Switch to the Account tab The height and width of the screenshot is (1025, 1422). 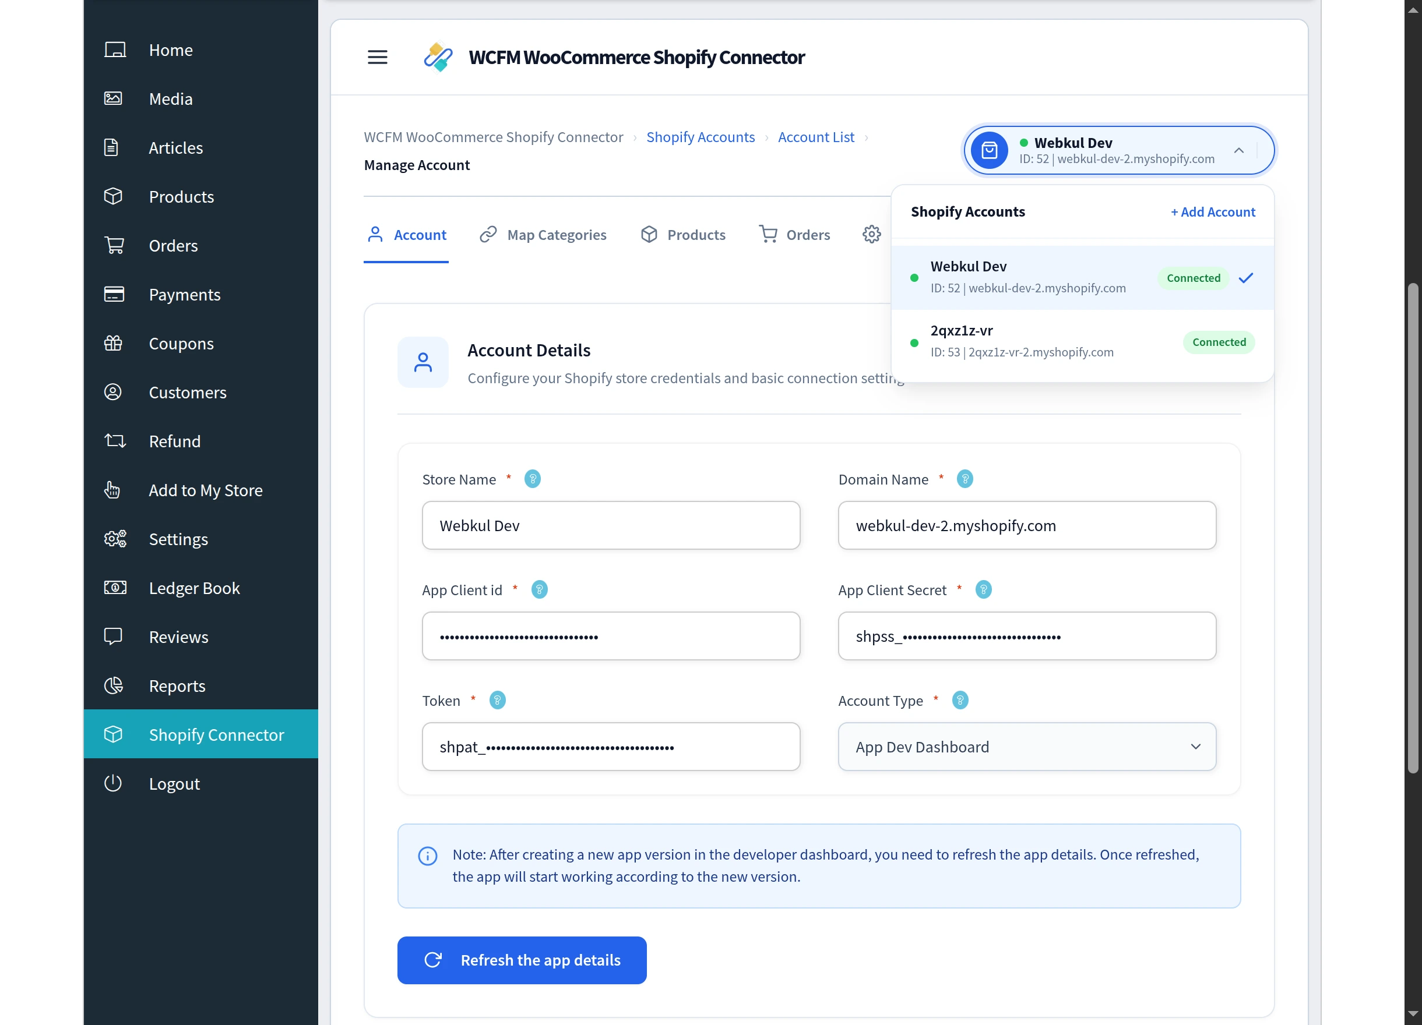tap(406, 235)
